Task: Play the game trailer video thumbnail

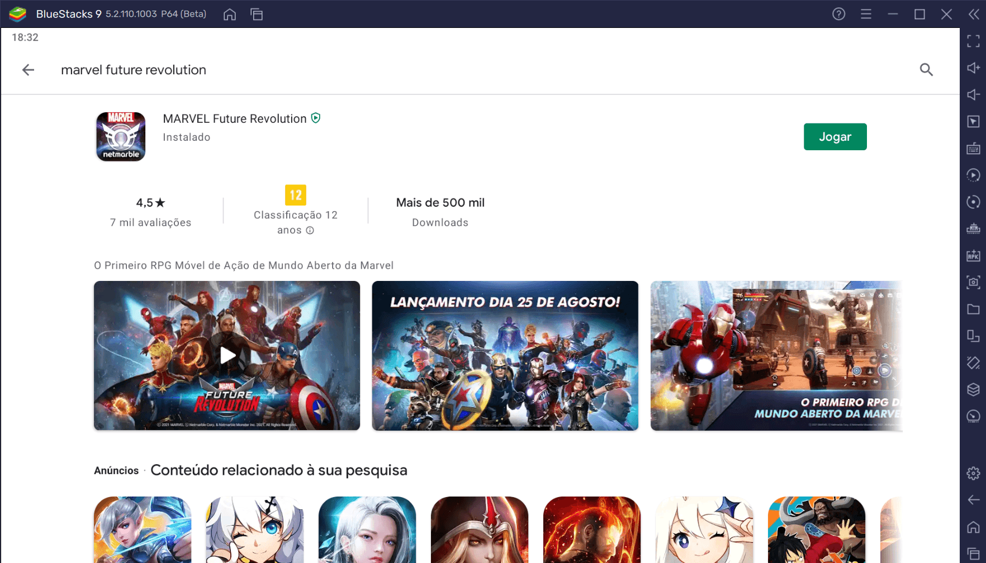Action: (227, 355)
